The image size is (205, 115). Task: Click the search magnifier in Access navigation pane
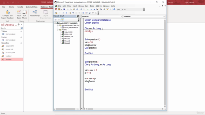[x=22, y=28]
